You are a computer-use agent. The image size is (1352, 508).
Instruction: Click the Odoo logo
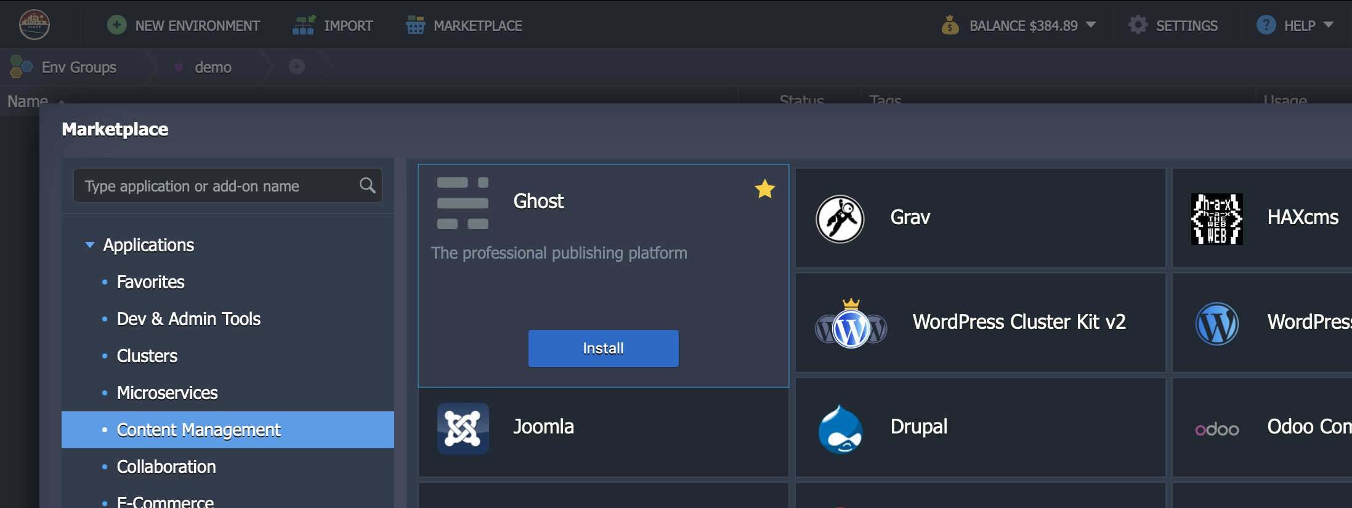click(x=1217, y=429)
